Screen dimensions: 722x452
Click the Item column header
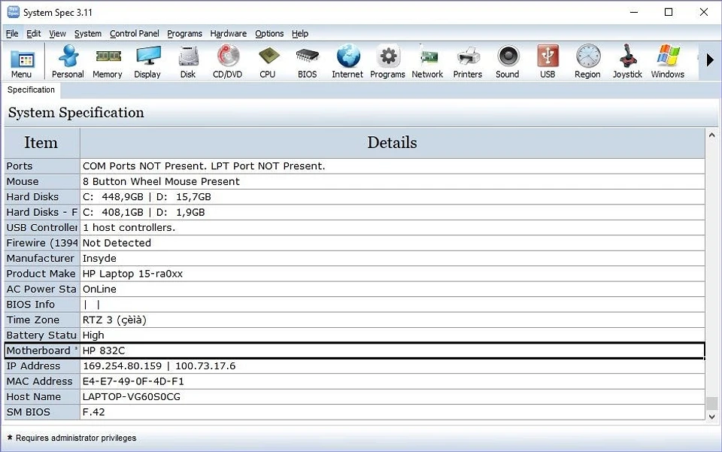tap(41, 143)
